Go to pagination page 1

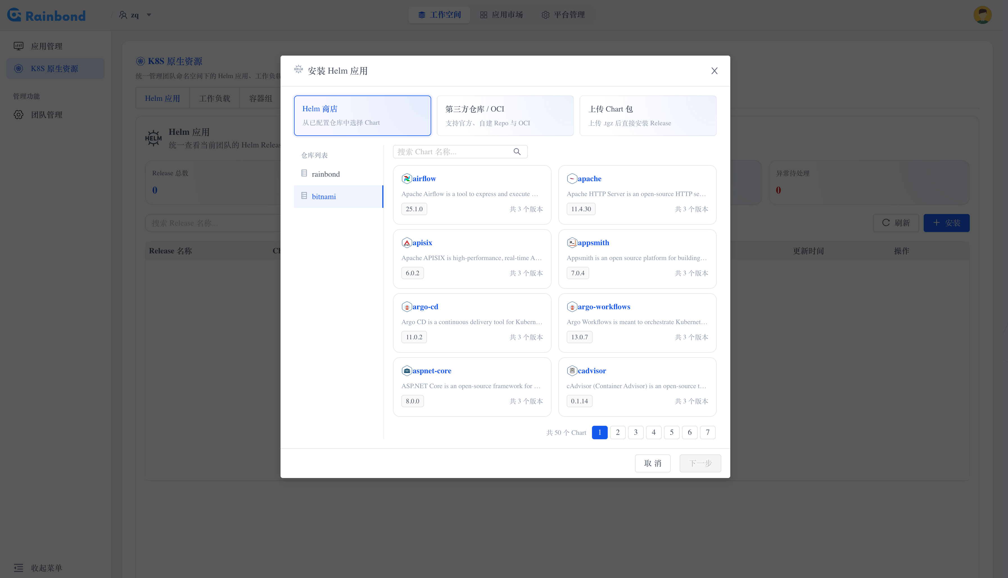[x=600, y=432]
